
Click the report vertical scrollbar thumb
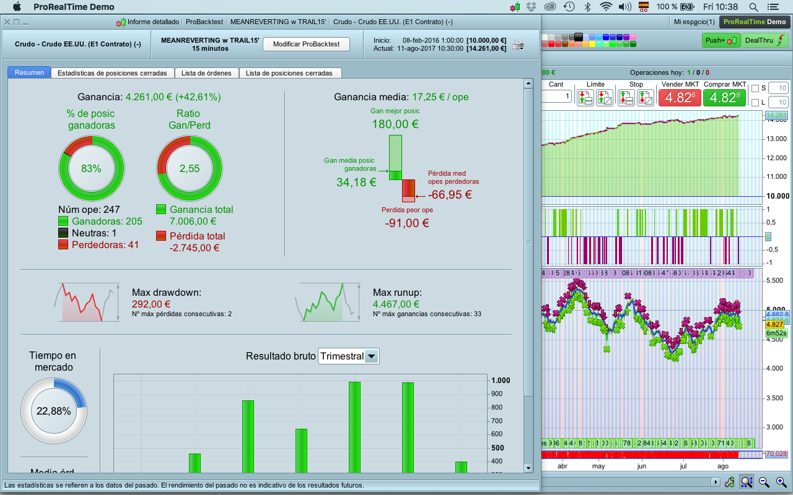[528, 243]
